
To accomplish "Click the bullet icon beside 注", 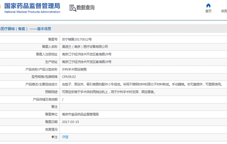I will point(53,137).
